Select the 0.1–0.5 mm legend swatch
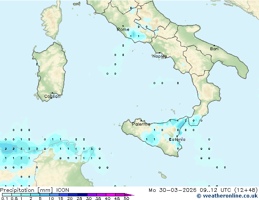This screenshot has height=200, width=259. click(7, 195)
